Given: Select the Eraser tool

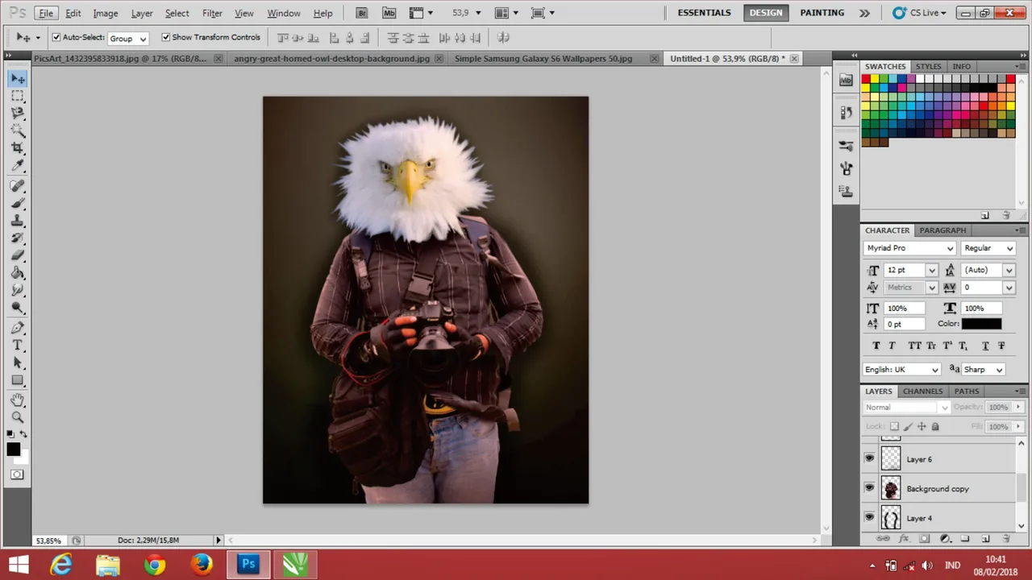Looking at the screenshot, I should pos(18,256).
